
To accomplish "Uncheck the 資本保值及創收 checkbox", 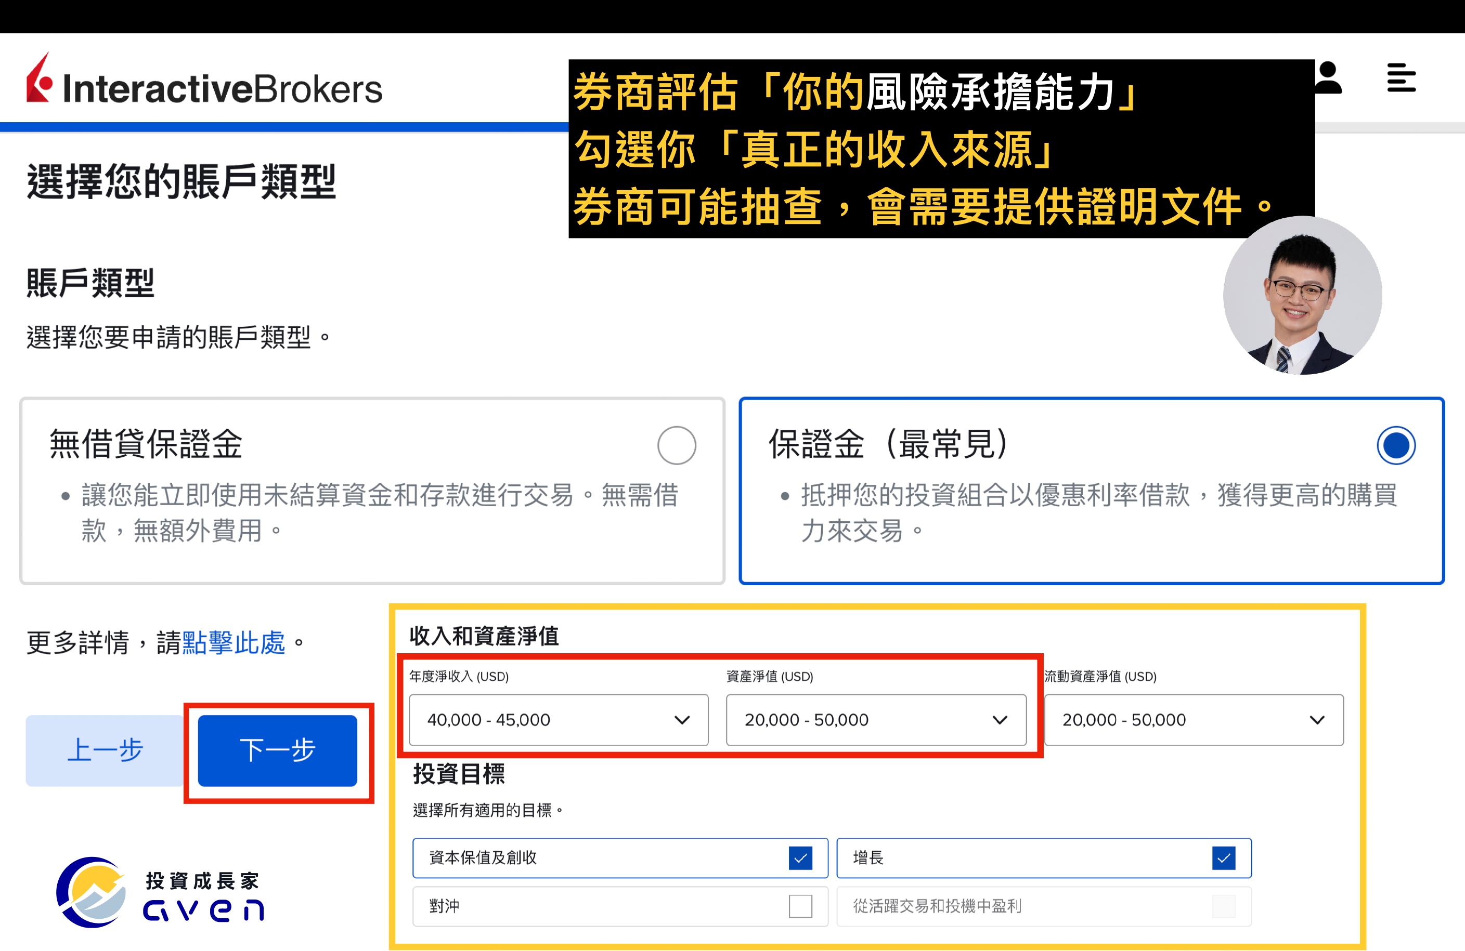I will tap(800, 857).
